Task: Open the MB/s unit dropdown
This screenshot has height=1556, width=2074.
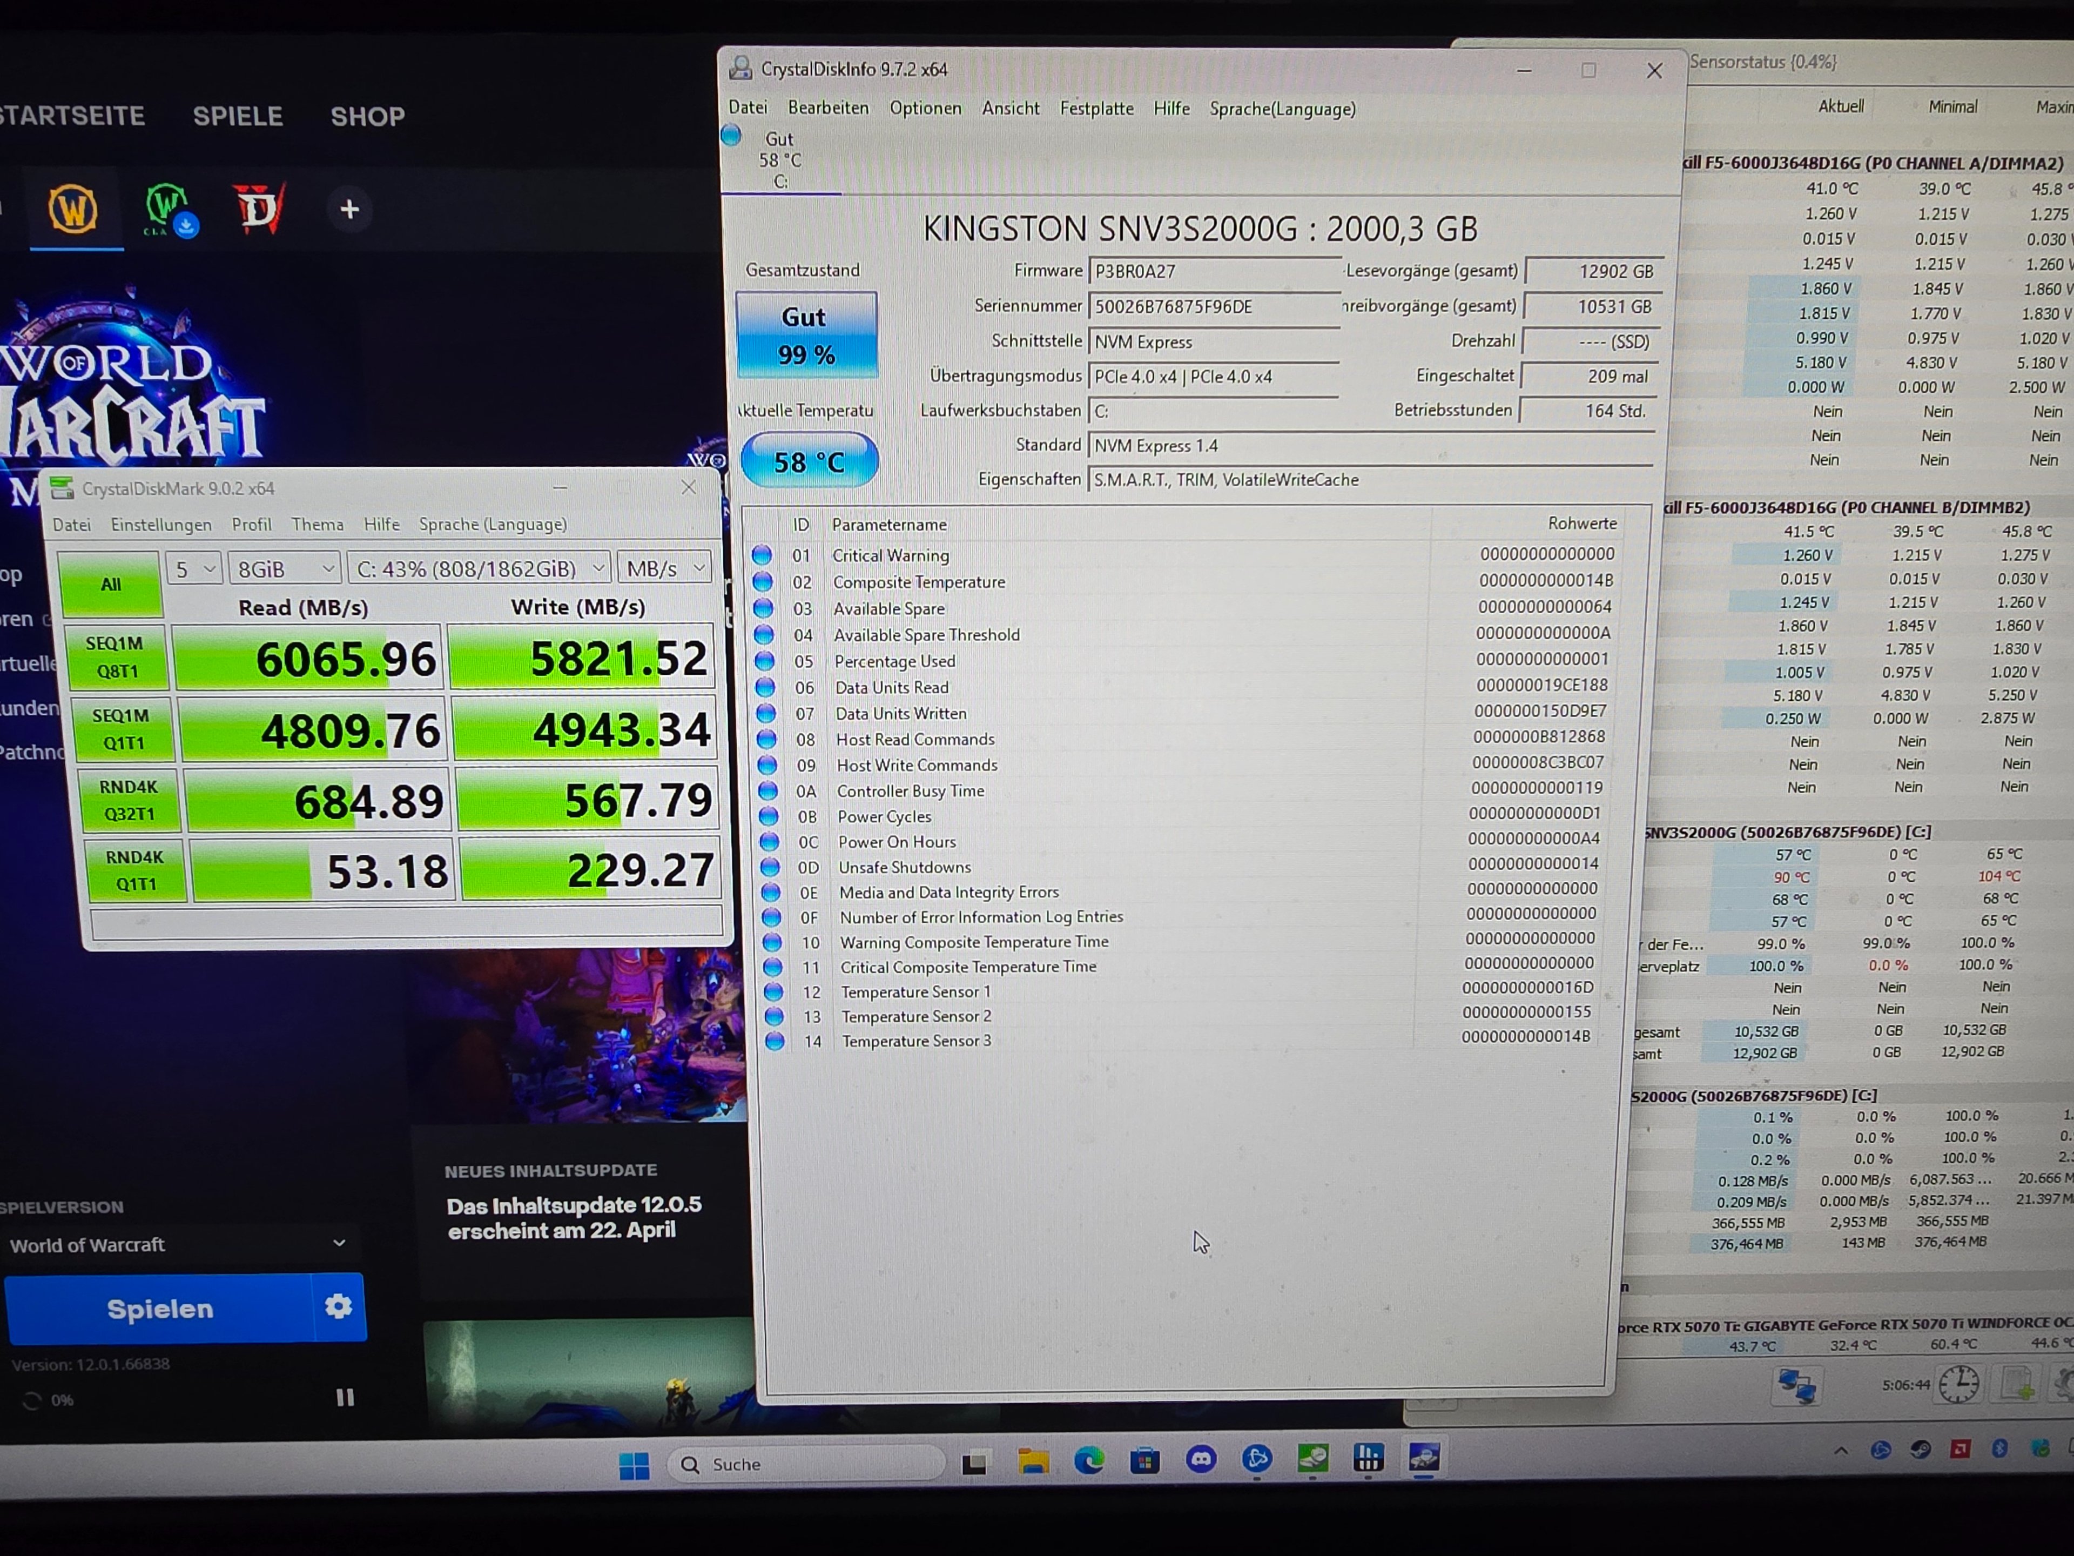Action: tap(664, 568)
